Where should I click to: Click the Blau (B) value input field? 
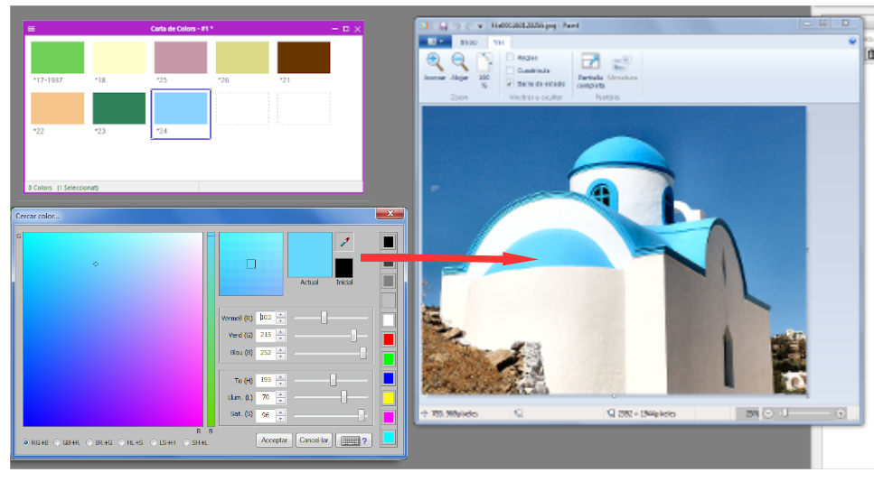coord(266,352)
